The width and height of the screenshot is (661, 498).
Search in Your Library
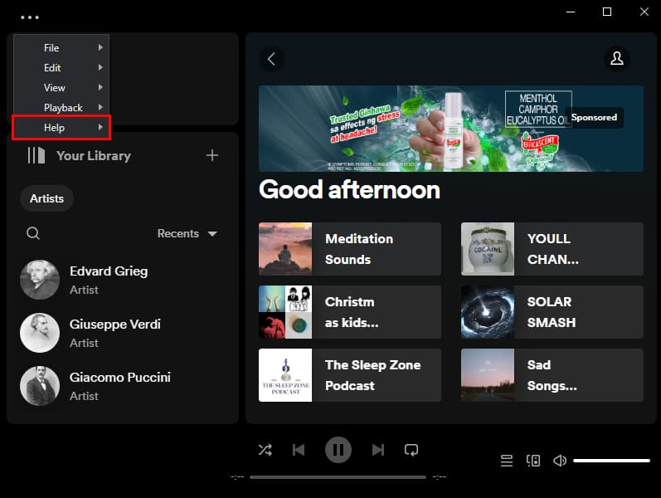pos(33,233)
